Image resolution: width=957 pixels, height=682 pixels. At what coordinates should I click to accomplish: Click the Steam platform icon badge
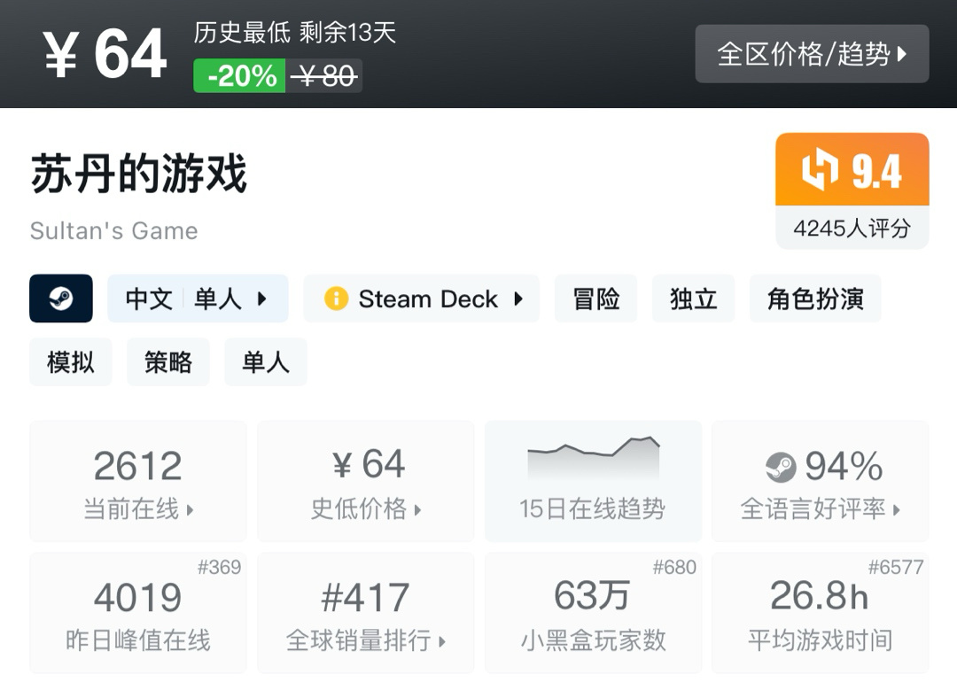(61, 298)
